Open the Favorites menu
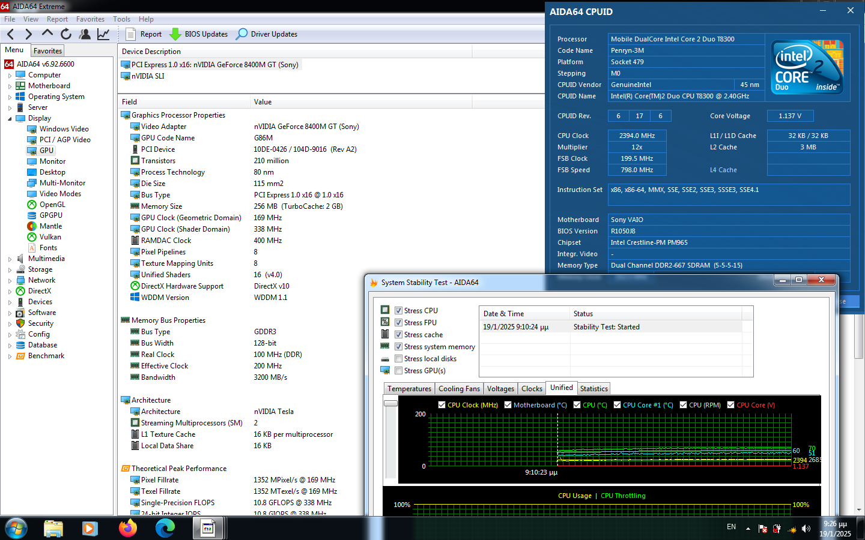This screenshot has height=540, width=865. pyautogui.click(x=90, y=19)
